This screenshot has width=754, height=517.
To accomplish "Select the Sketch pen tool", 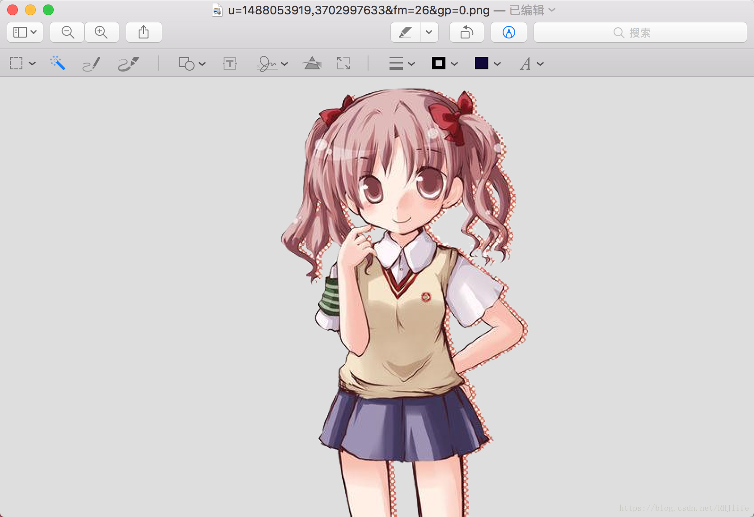I will coord(91,64).
